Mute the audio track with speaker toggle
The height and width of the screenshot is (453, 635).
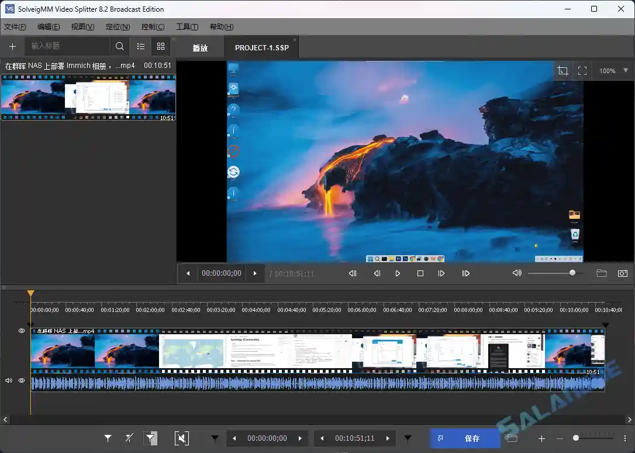8,380
